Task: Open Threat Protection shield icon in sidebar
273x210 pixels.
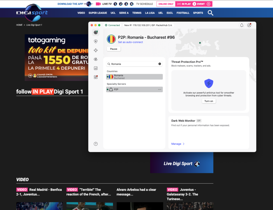Action: pos(96,41)
